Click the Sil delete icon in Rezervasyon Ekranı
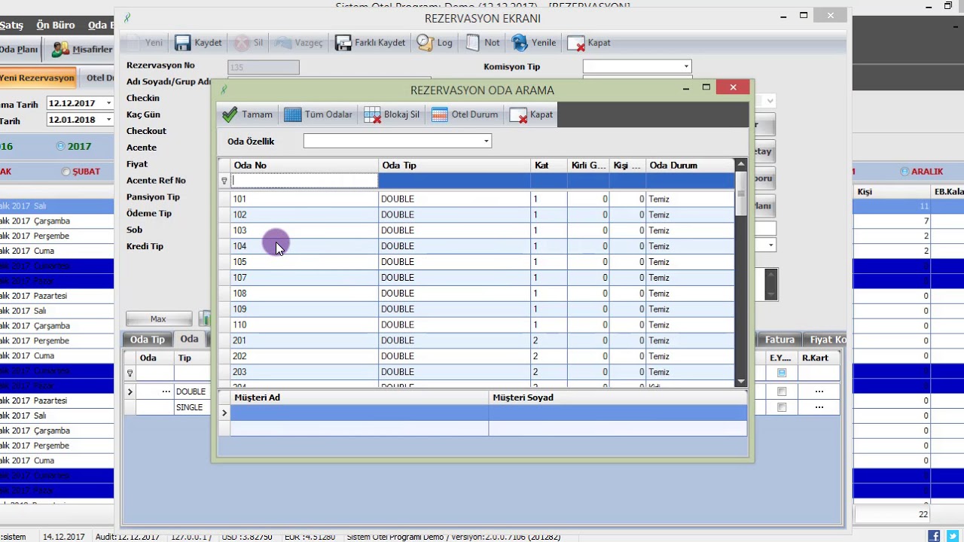964x542 pixels. [x=242, y=43]
